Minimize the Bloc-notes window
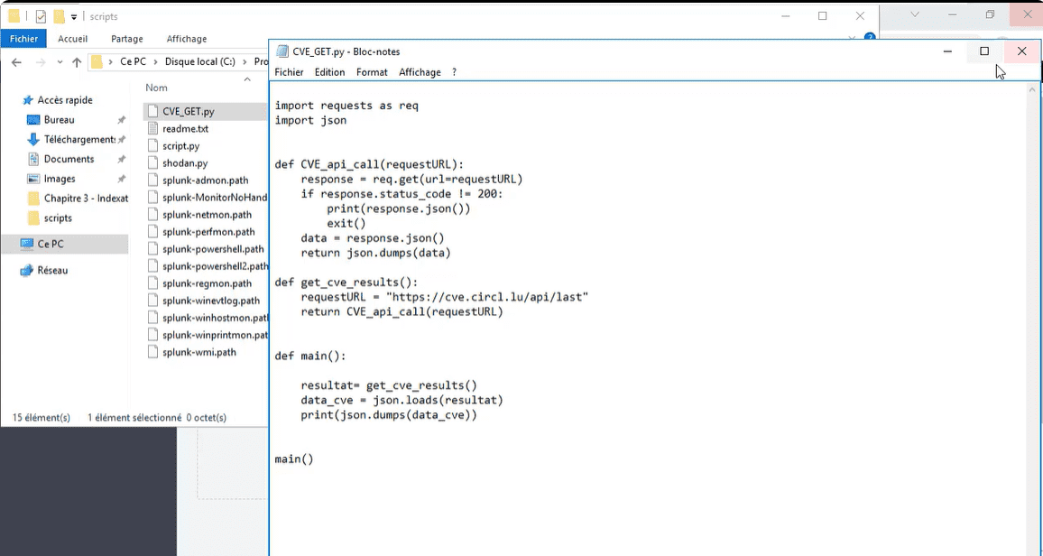Viewport: 1043px width, 556px height. 947,51
